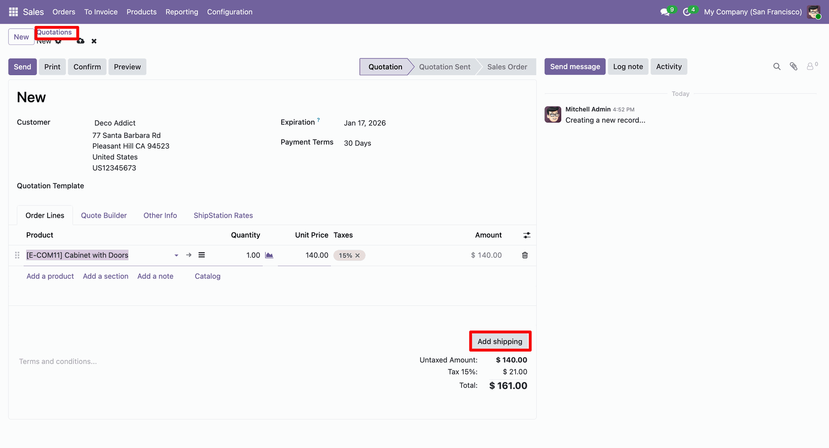
Task: View forecast chart icon beside quantity
Action: [x=269, y=255]
